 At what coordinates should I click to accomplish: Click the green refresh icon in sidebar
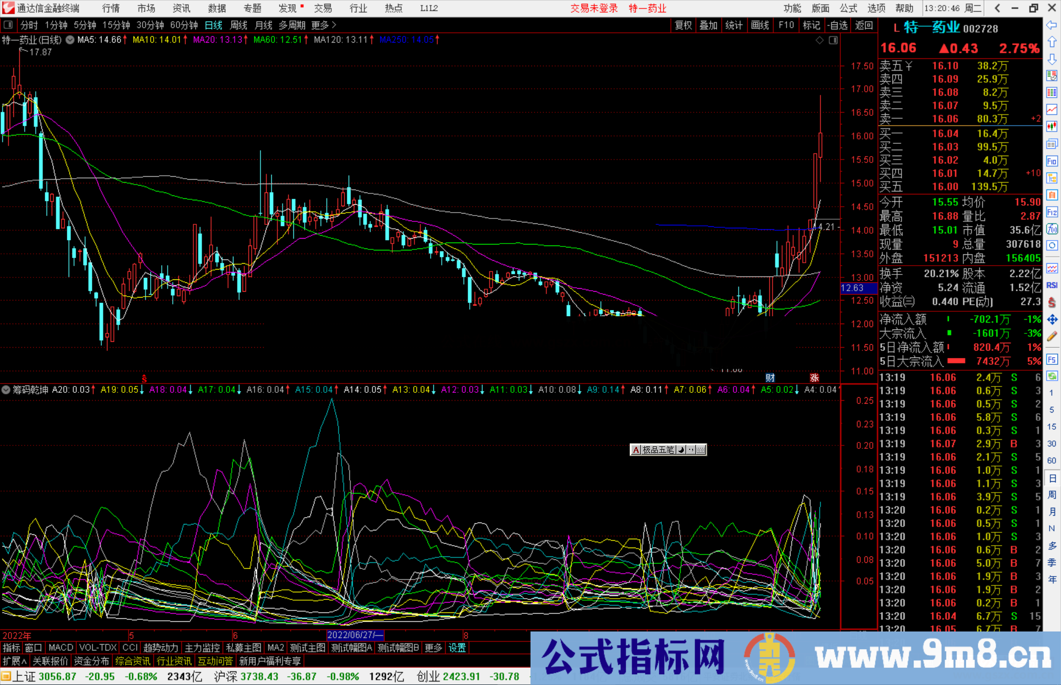(1052, 376)
